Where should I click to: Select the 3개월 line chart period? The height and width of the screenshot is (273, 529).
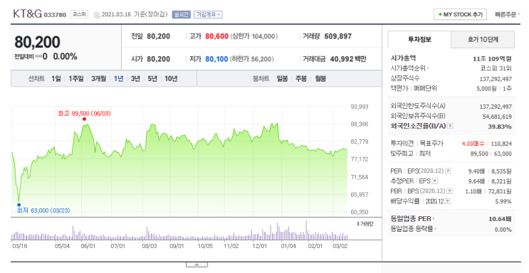[x=98, y=78]
